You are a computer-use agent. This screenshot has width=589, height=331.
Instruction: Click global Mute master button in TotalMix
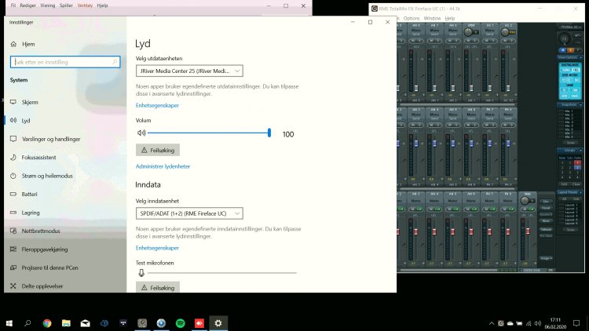point(562,50)
